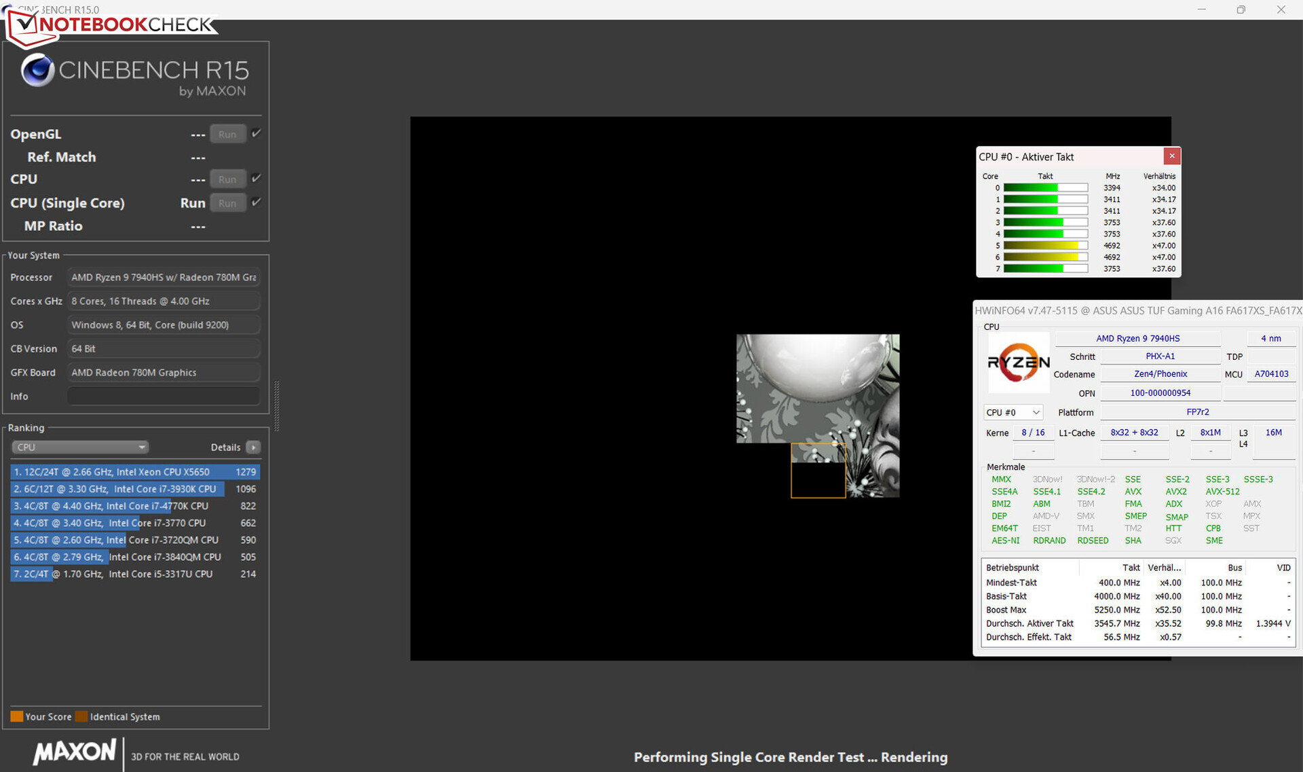The height and width of the screenshot is (772, 1303).
Task: Click the Notebookcheck logo watermark
Action: (x=112, y=25)
